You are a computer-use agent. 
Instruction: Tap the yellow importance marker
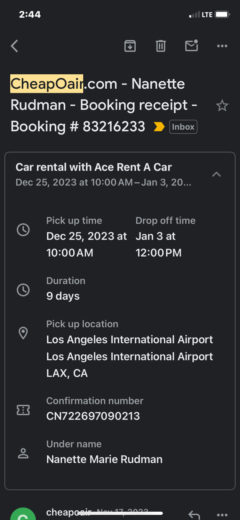159,127
